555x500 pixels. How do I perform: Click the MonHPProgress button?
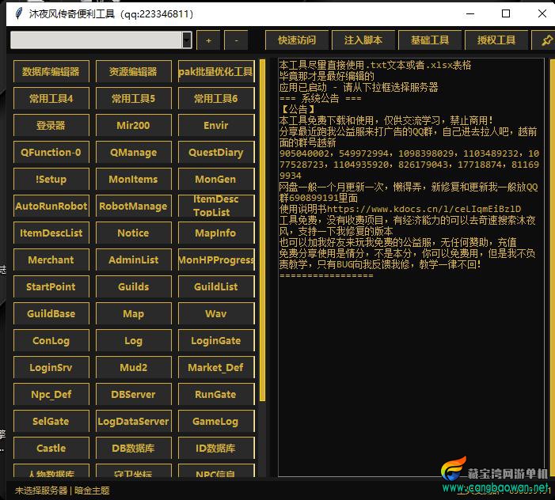pos(216,260)
